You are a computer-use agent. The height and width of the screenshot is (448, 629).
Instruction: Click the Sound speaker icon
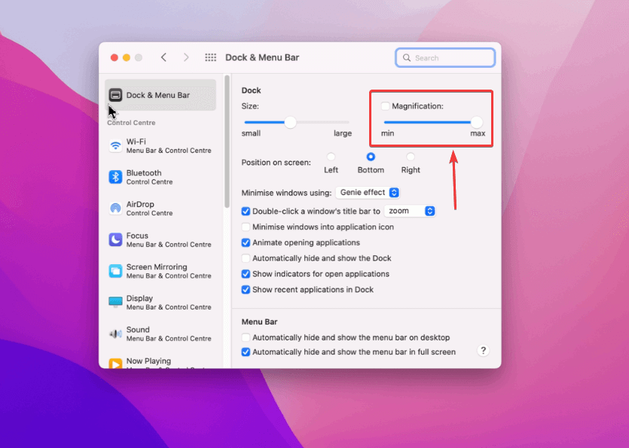(x=115, y=334)
